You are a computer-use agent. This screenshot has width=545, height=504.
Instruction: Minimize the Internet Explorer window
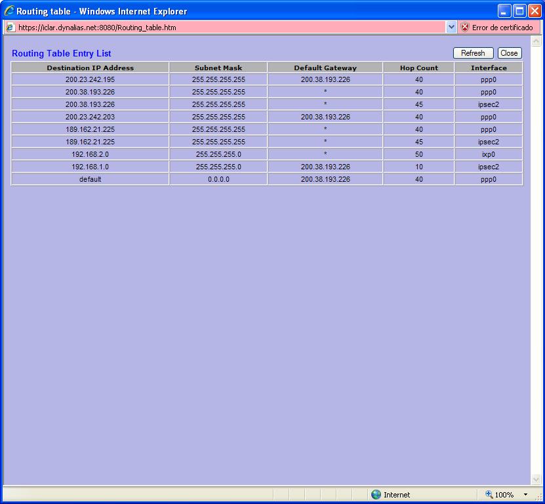tap(504, 11)
